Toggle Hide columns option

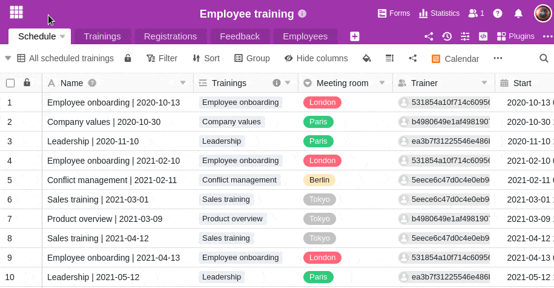pos(316,58)
